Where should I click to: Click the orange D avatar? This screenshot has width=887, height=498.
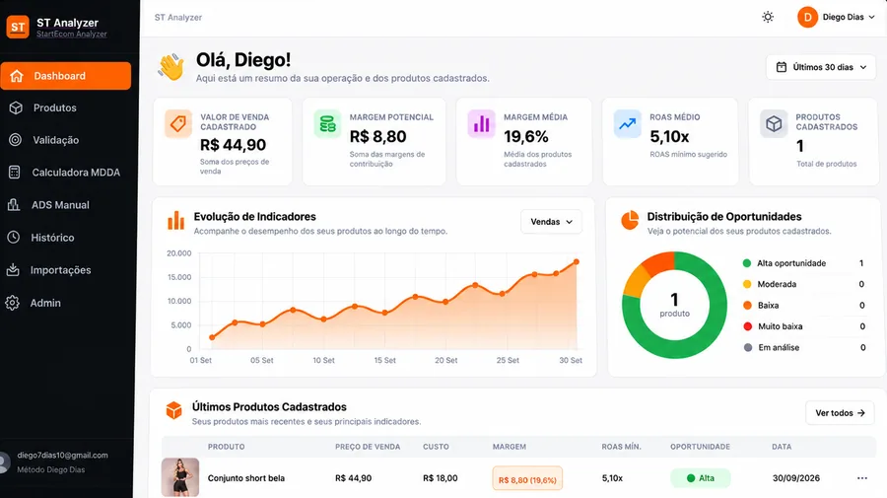[x=807, y=17]
